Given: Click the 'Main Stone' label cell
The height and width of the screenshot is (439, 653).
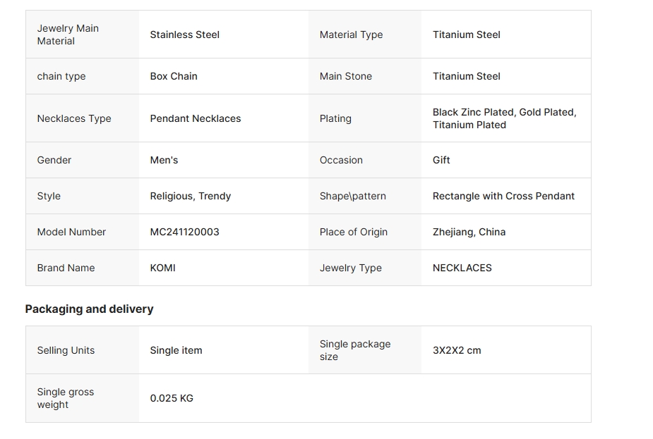Looking at the screenshot, I should pos(346,76).
